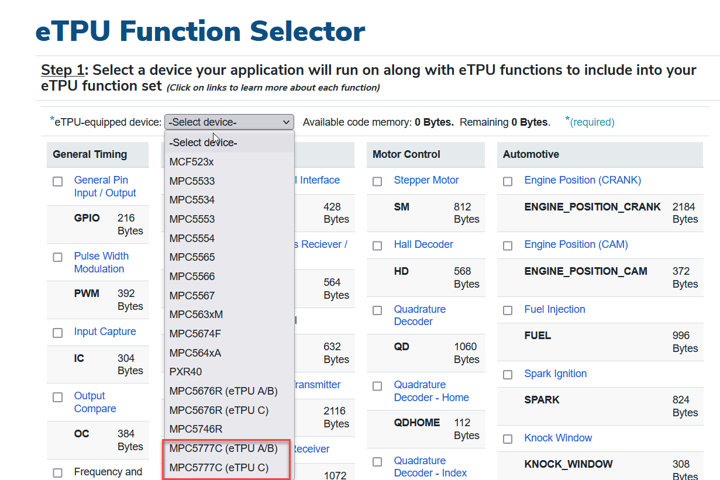The image size is (720, 480).
Task: Enable Engine Position (CRANK) checkbox
Action: (x=507, y=181)
